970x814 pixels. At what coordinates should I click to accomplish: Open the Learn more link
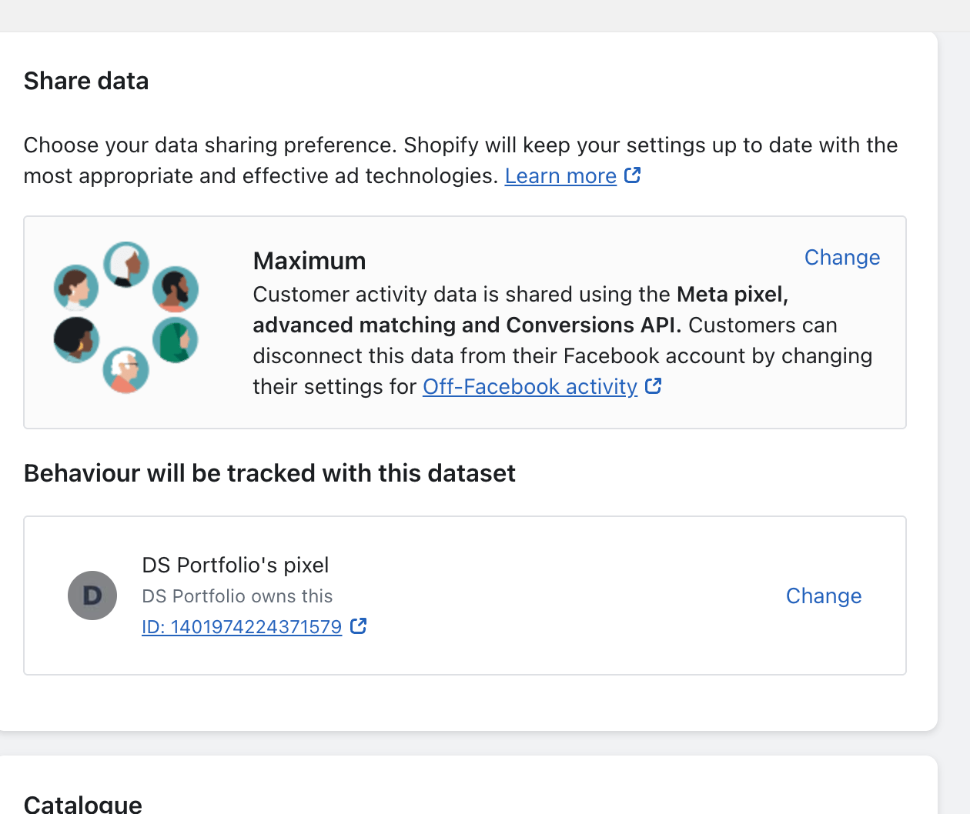pyautogui.click(x=560, y=176)
